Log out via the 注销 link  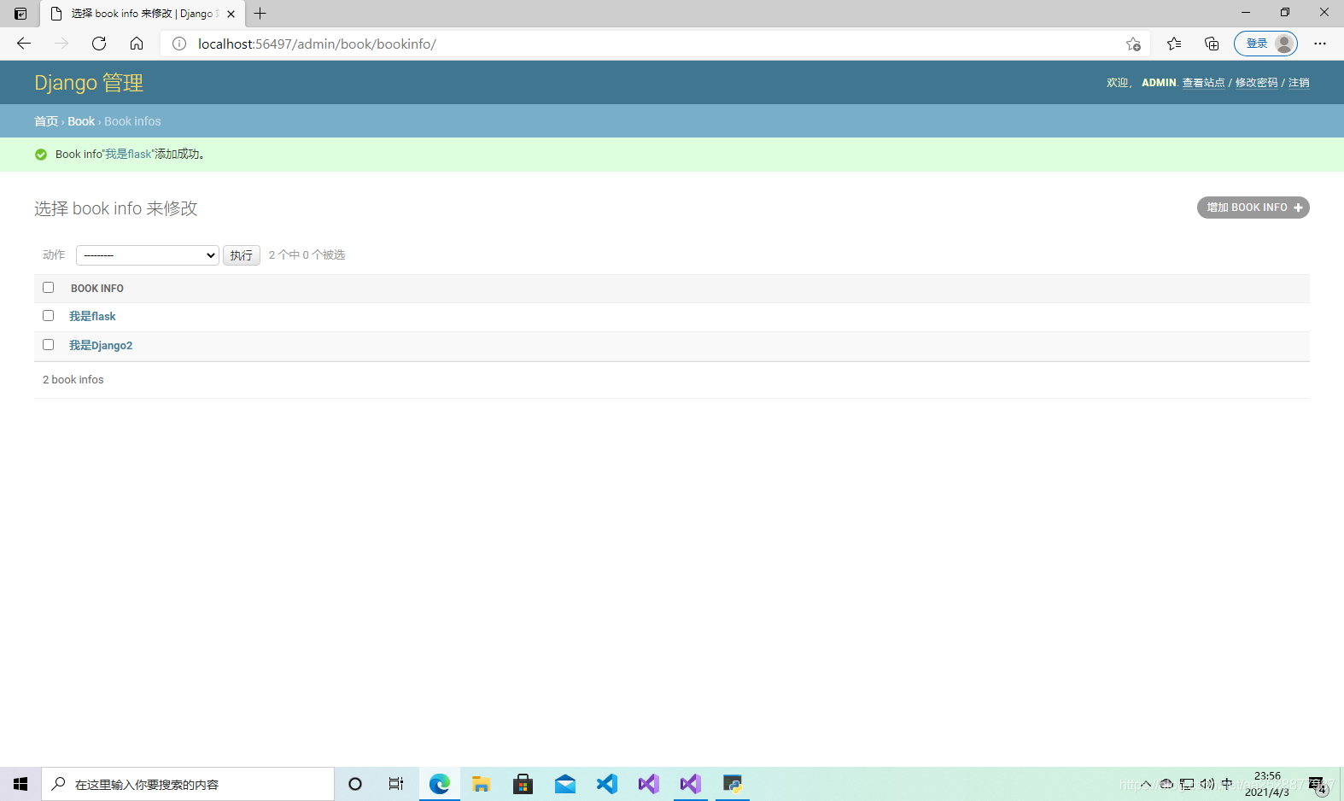click(1299, 83)
